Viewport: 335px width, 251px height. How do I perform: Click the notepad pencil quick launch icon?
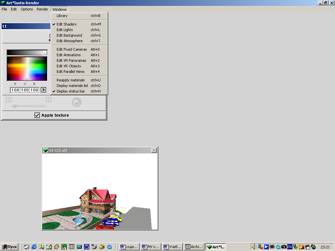click(49, 247)
